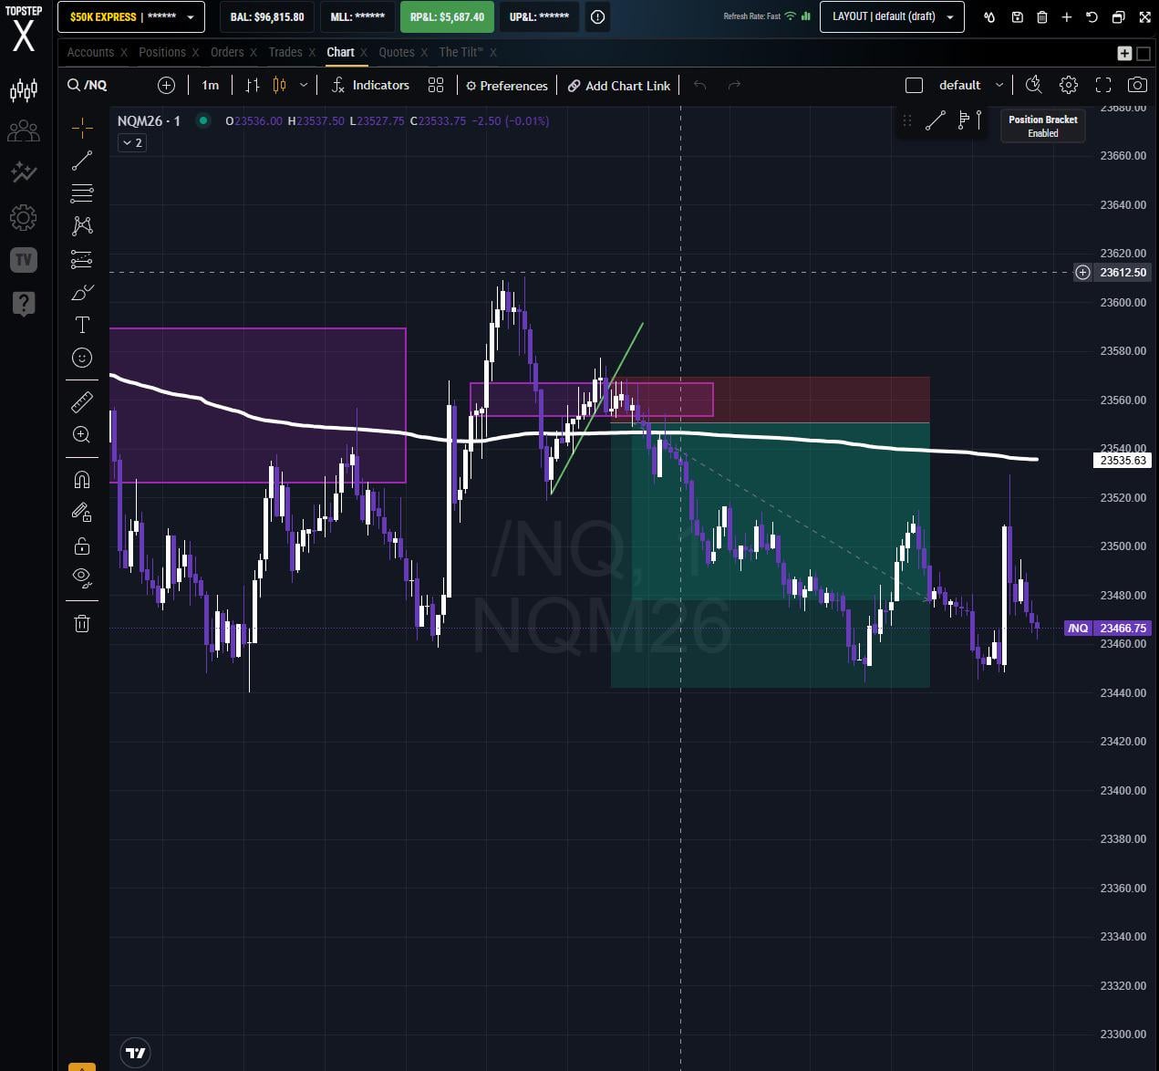
Task: Enter fullscreen chart mode
Action: pos(1102,85)
